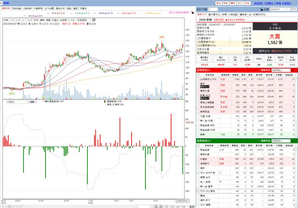298x208 pixels.
Task: Click the 5MA legend color line
Action: [48, 13]
